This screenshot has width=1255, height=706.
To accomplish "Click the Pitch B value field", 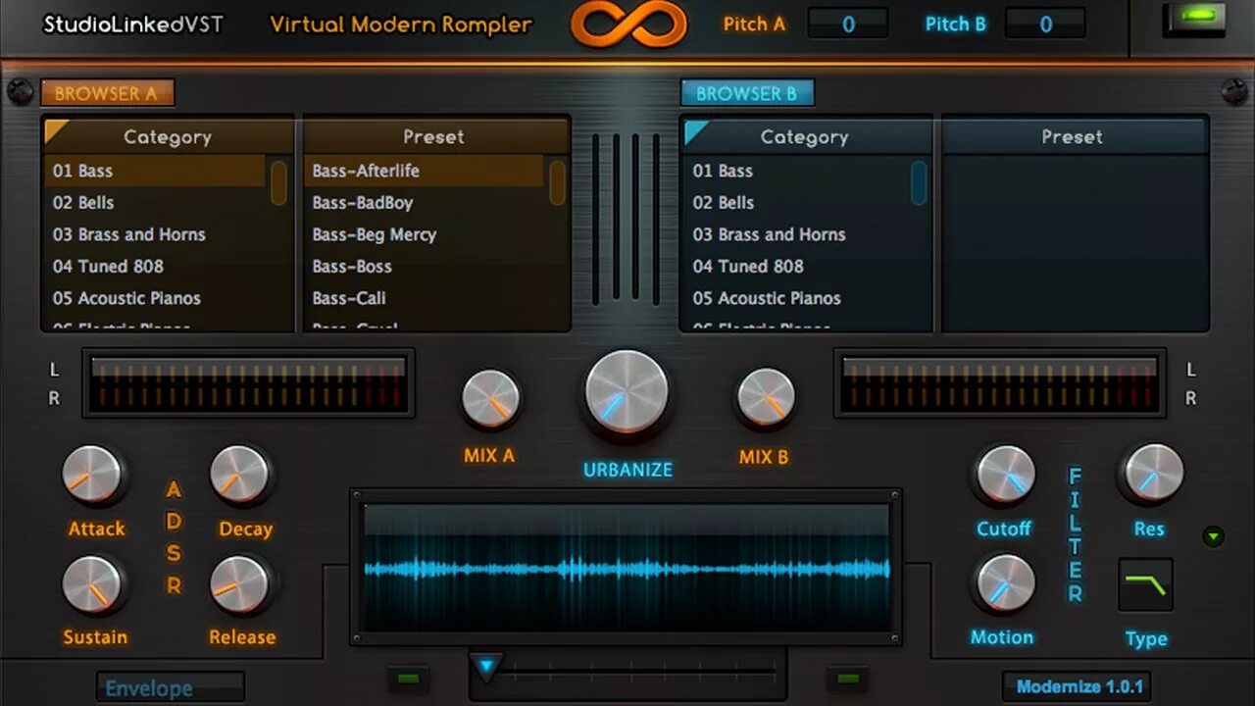I will pyautogui.click(x=1045, y=24).
